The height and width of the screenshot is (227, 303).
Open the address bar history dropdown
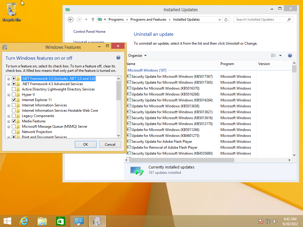coord(220,20)
